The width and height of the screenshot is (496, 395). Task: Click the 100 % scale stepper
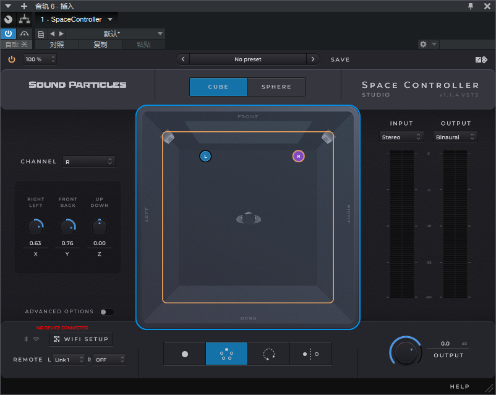[x=40, y=59]
